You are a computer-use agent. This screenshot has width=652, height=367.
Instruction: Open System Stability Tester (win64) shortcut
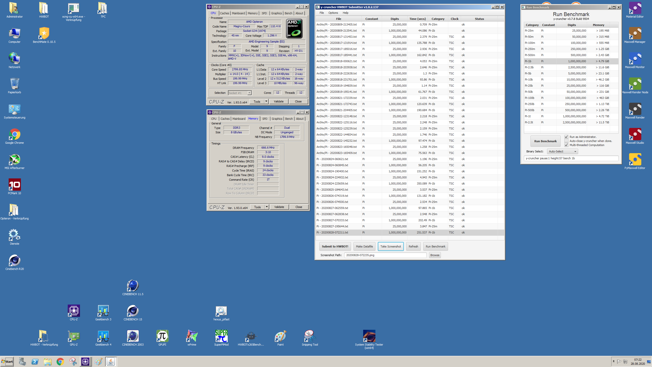click(369, 339)
